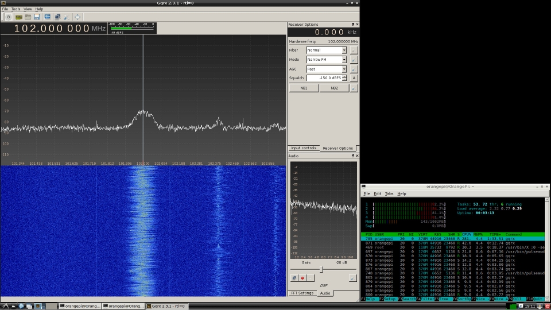Toggle the NB2 noise blanker
The image size is (551, 310).
tap(333, 88)
